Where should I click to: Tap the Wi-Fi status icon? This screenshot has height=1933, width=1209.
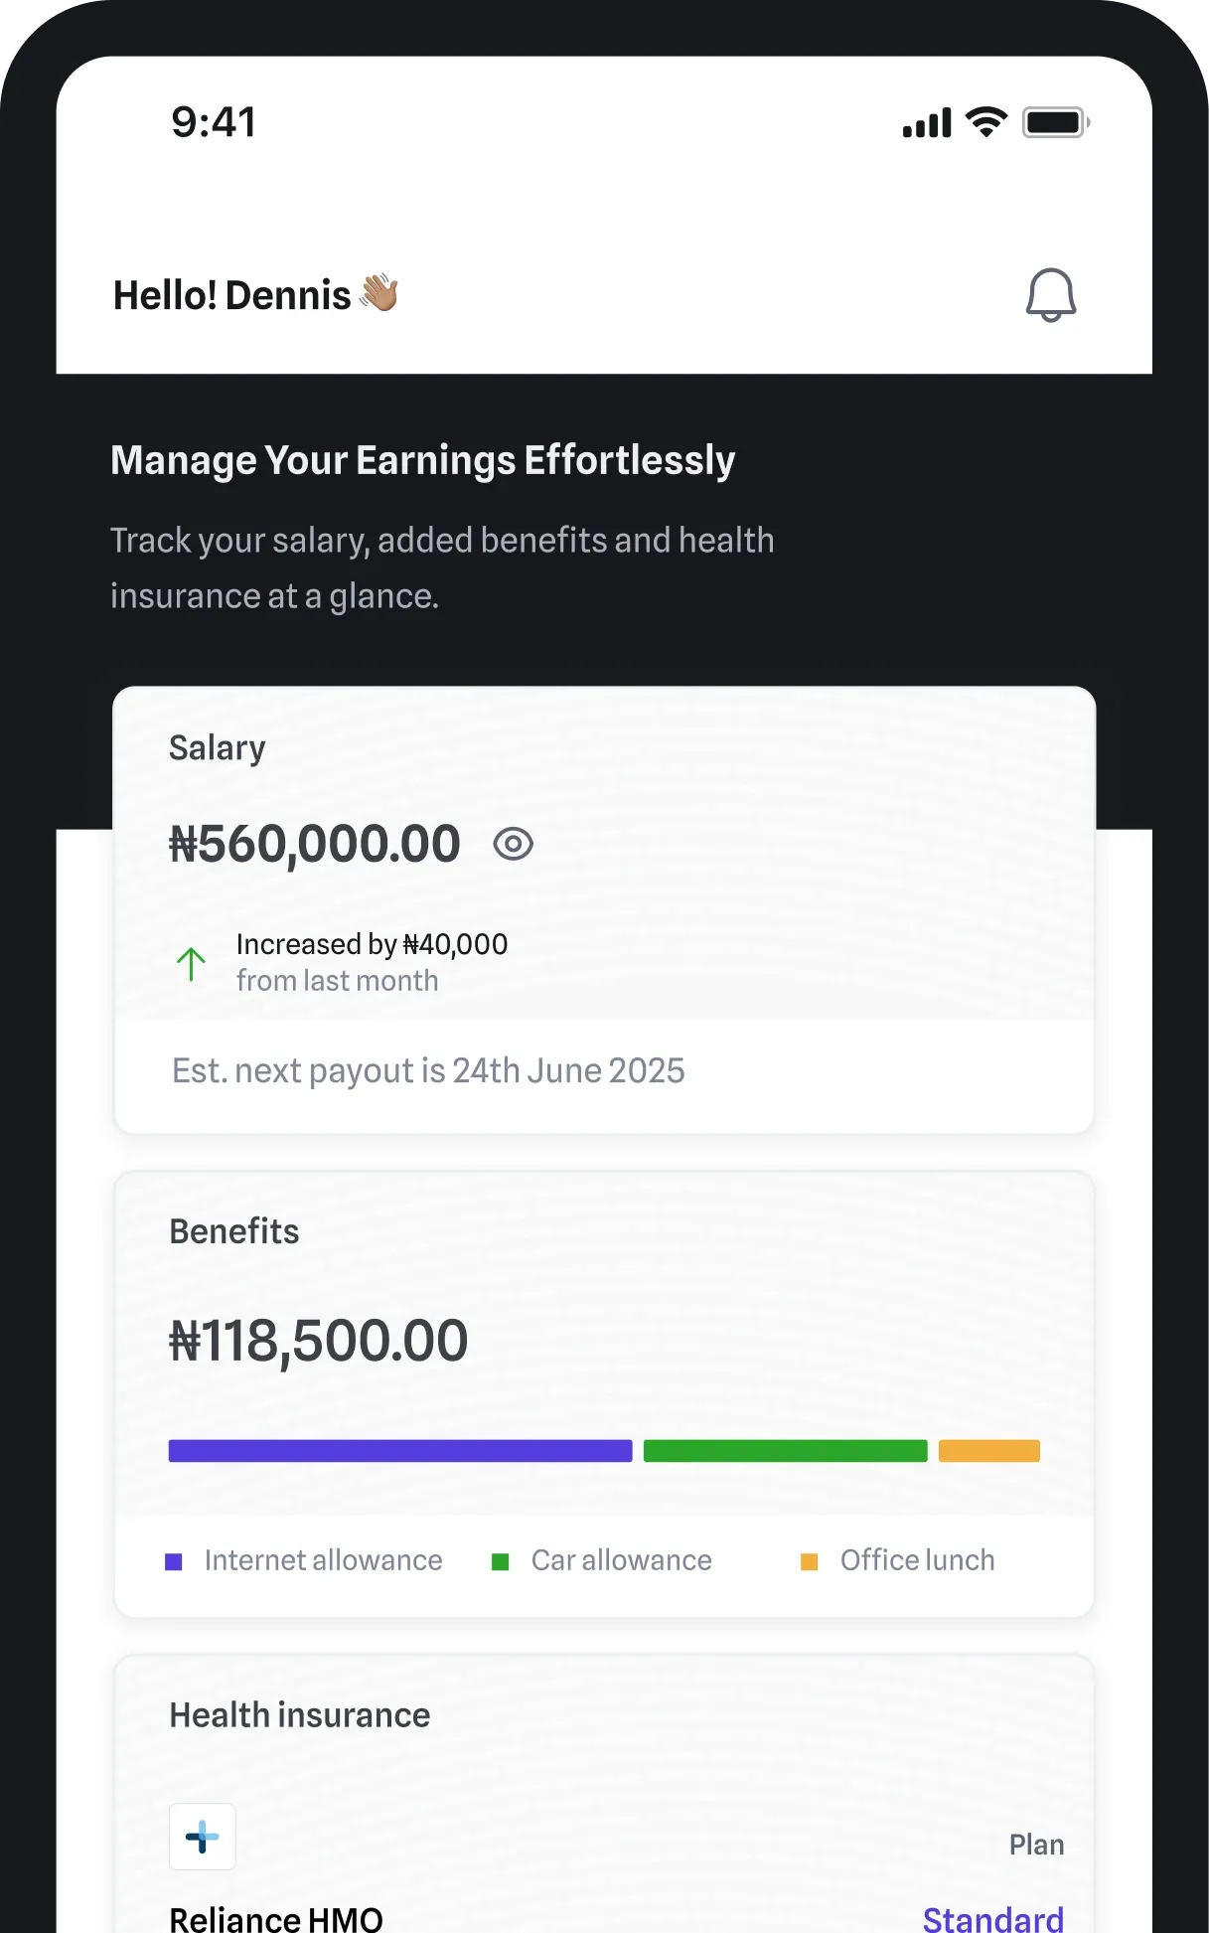[x=986, y=122]
